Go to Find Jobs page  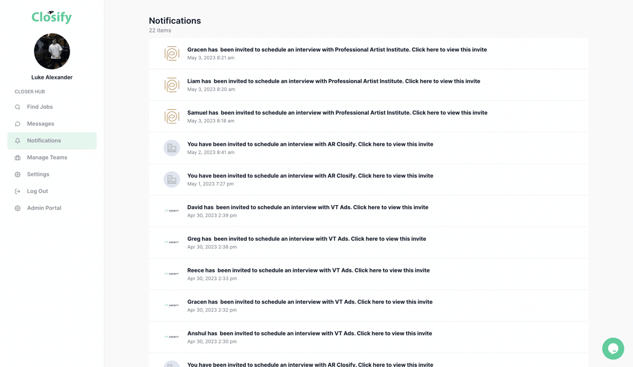[40, 107]
